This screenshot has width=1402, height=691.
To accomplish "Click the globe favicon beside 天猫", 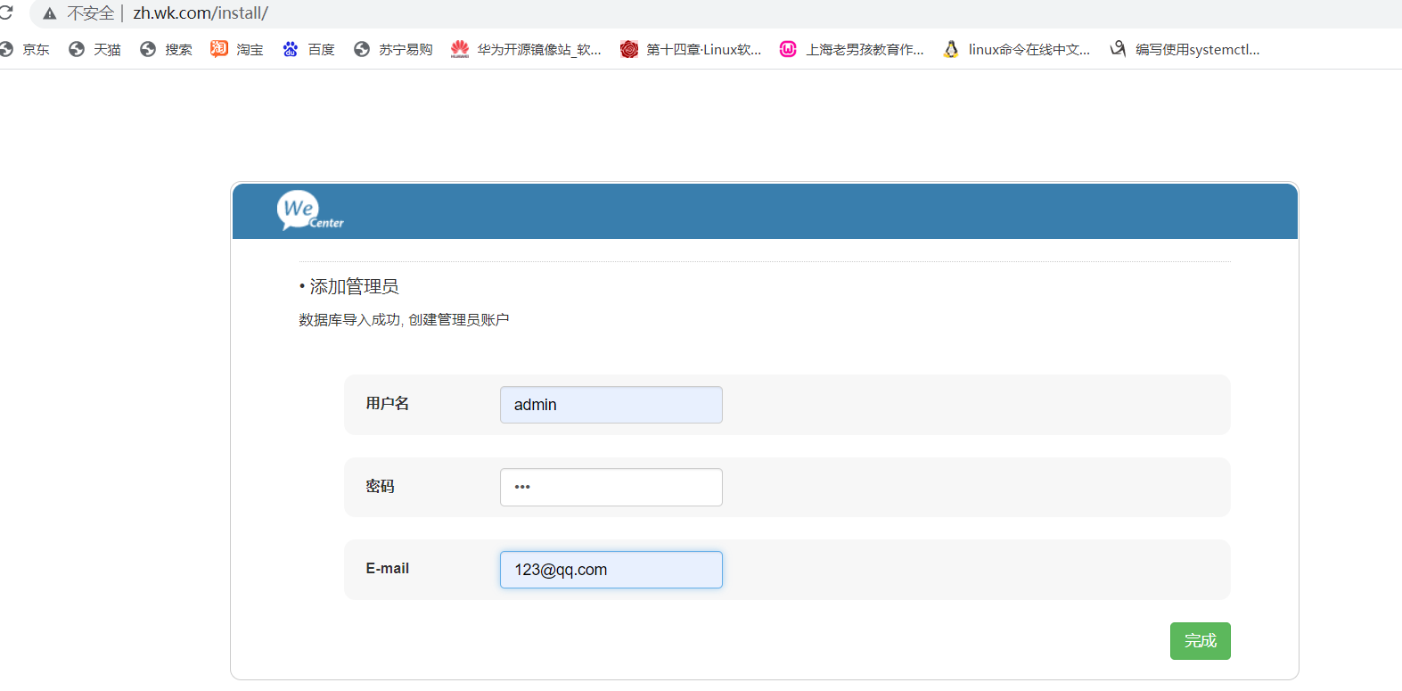I will tap(77, 49).
